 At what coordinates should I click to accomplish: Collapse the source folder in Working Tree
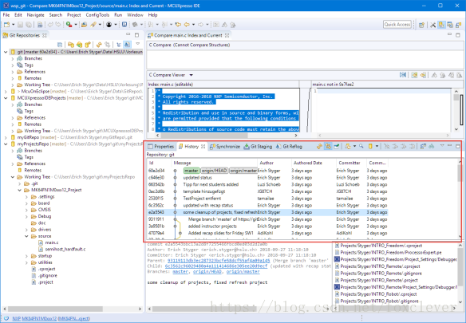[26, 236]
